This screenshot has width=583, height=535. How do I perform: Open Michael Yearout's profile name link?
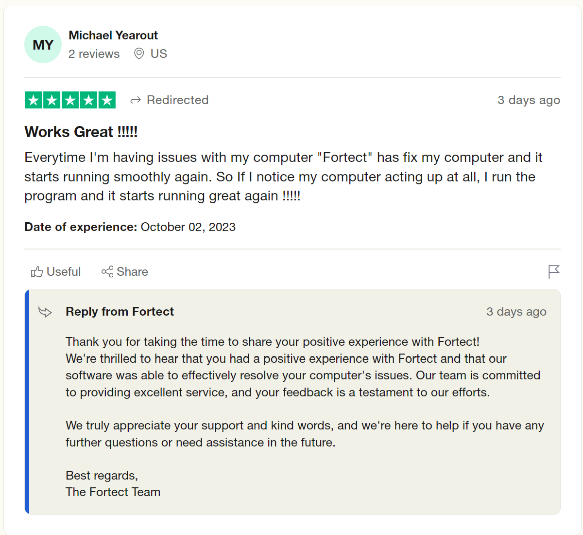click(x=113, y=36)
